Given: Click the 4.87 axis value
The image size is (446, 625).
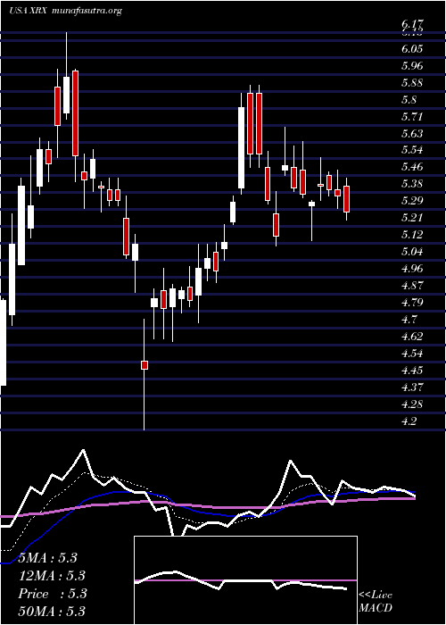Looking at the screenshot, I should [x=412, y=286].
